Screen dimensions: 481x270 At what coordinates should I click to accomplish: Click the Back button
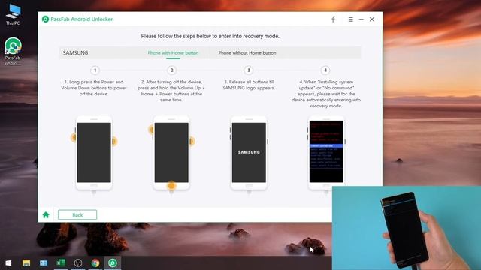pyautogui.click(x=77, y=215)
